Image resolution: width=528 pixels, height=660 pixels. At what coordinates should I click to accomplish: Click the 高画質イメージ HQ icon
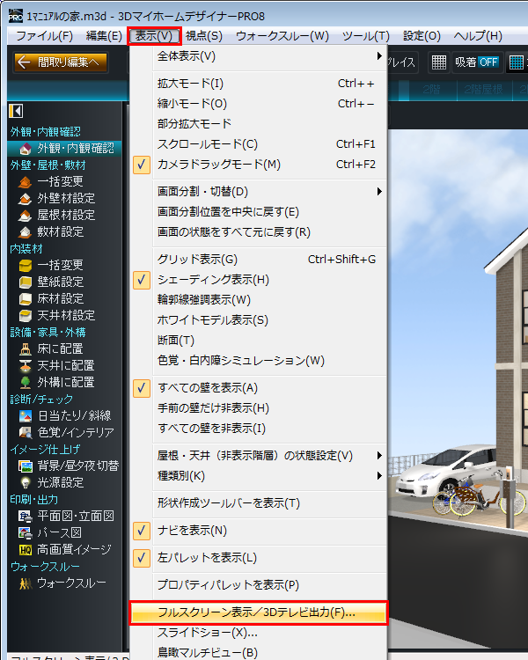pos(26,549)
